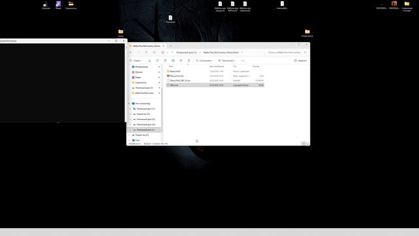Select Этот компьютер in the navigation tree
Screen dimensions: 419x236
143,104
